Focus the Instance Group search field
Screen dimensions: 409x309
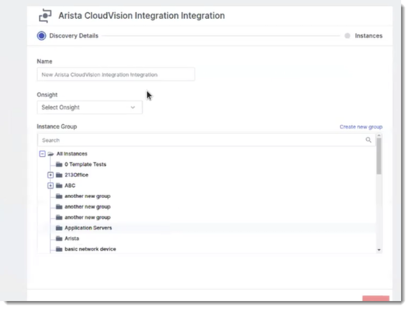(201, 140)
